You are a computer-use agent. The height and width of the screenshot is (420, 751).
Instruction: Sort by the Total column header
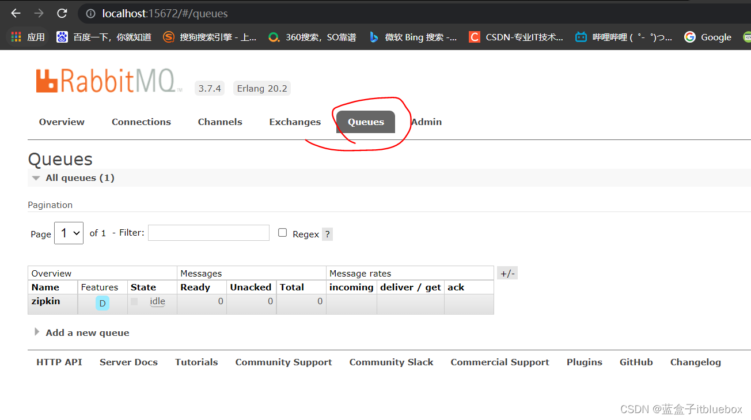point(292,287)
